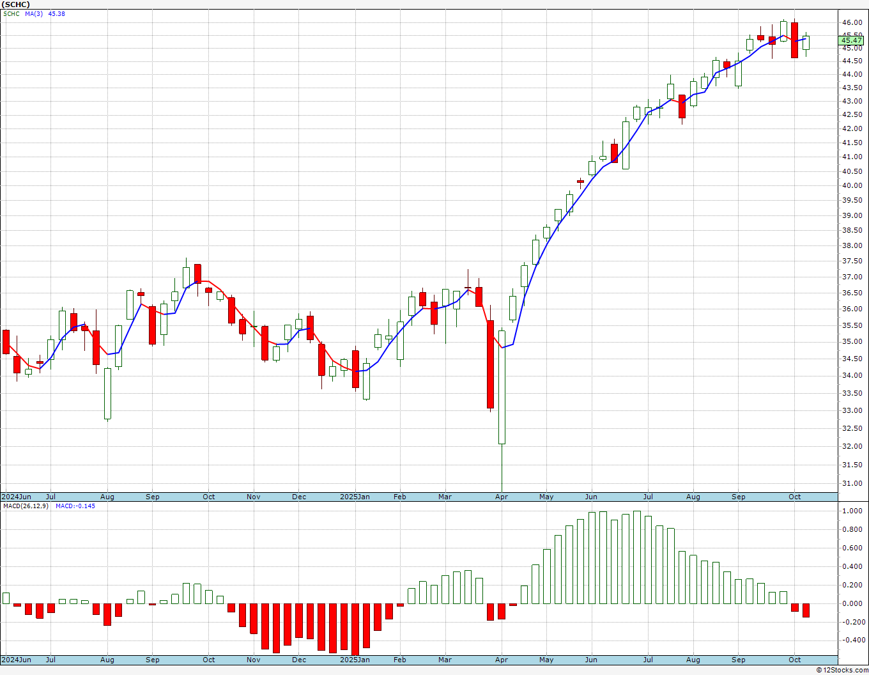This screenshot has width=869, height=675.
Task: Click Feb on the price chart date axis
Action: 399,497
